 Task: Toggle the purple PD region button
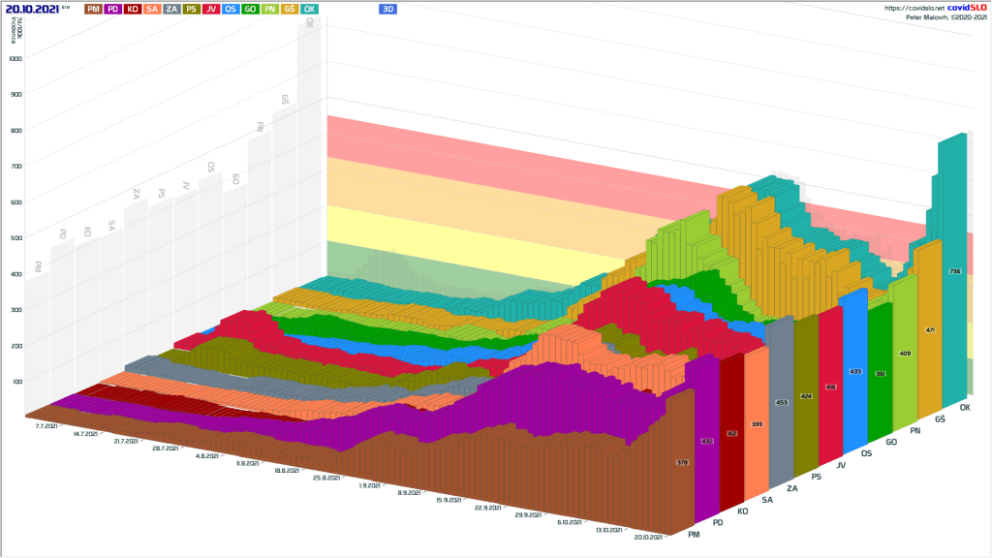(112, 9)
